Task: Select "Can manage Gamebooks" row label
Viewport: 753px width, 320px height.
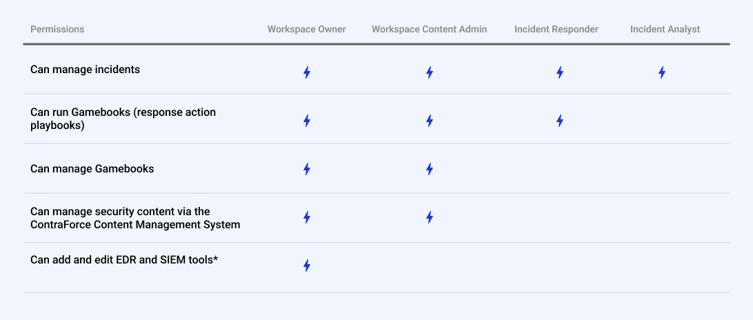Action: click(x=92, y=169)
